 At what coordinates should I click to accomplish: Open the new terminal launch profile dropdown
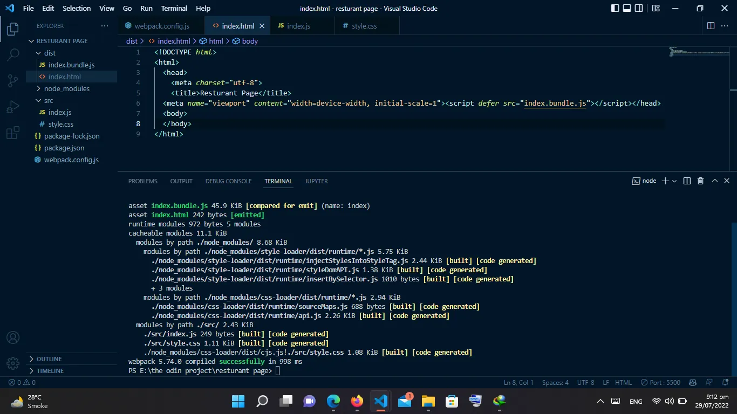(x=674, y=181)
